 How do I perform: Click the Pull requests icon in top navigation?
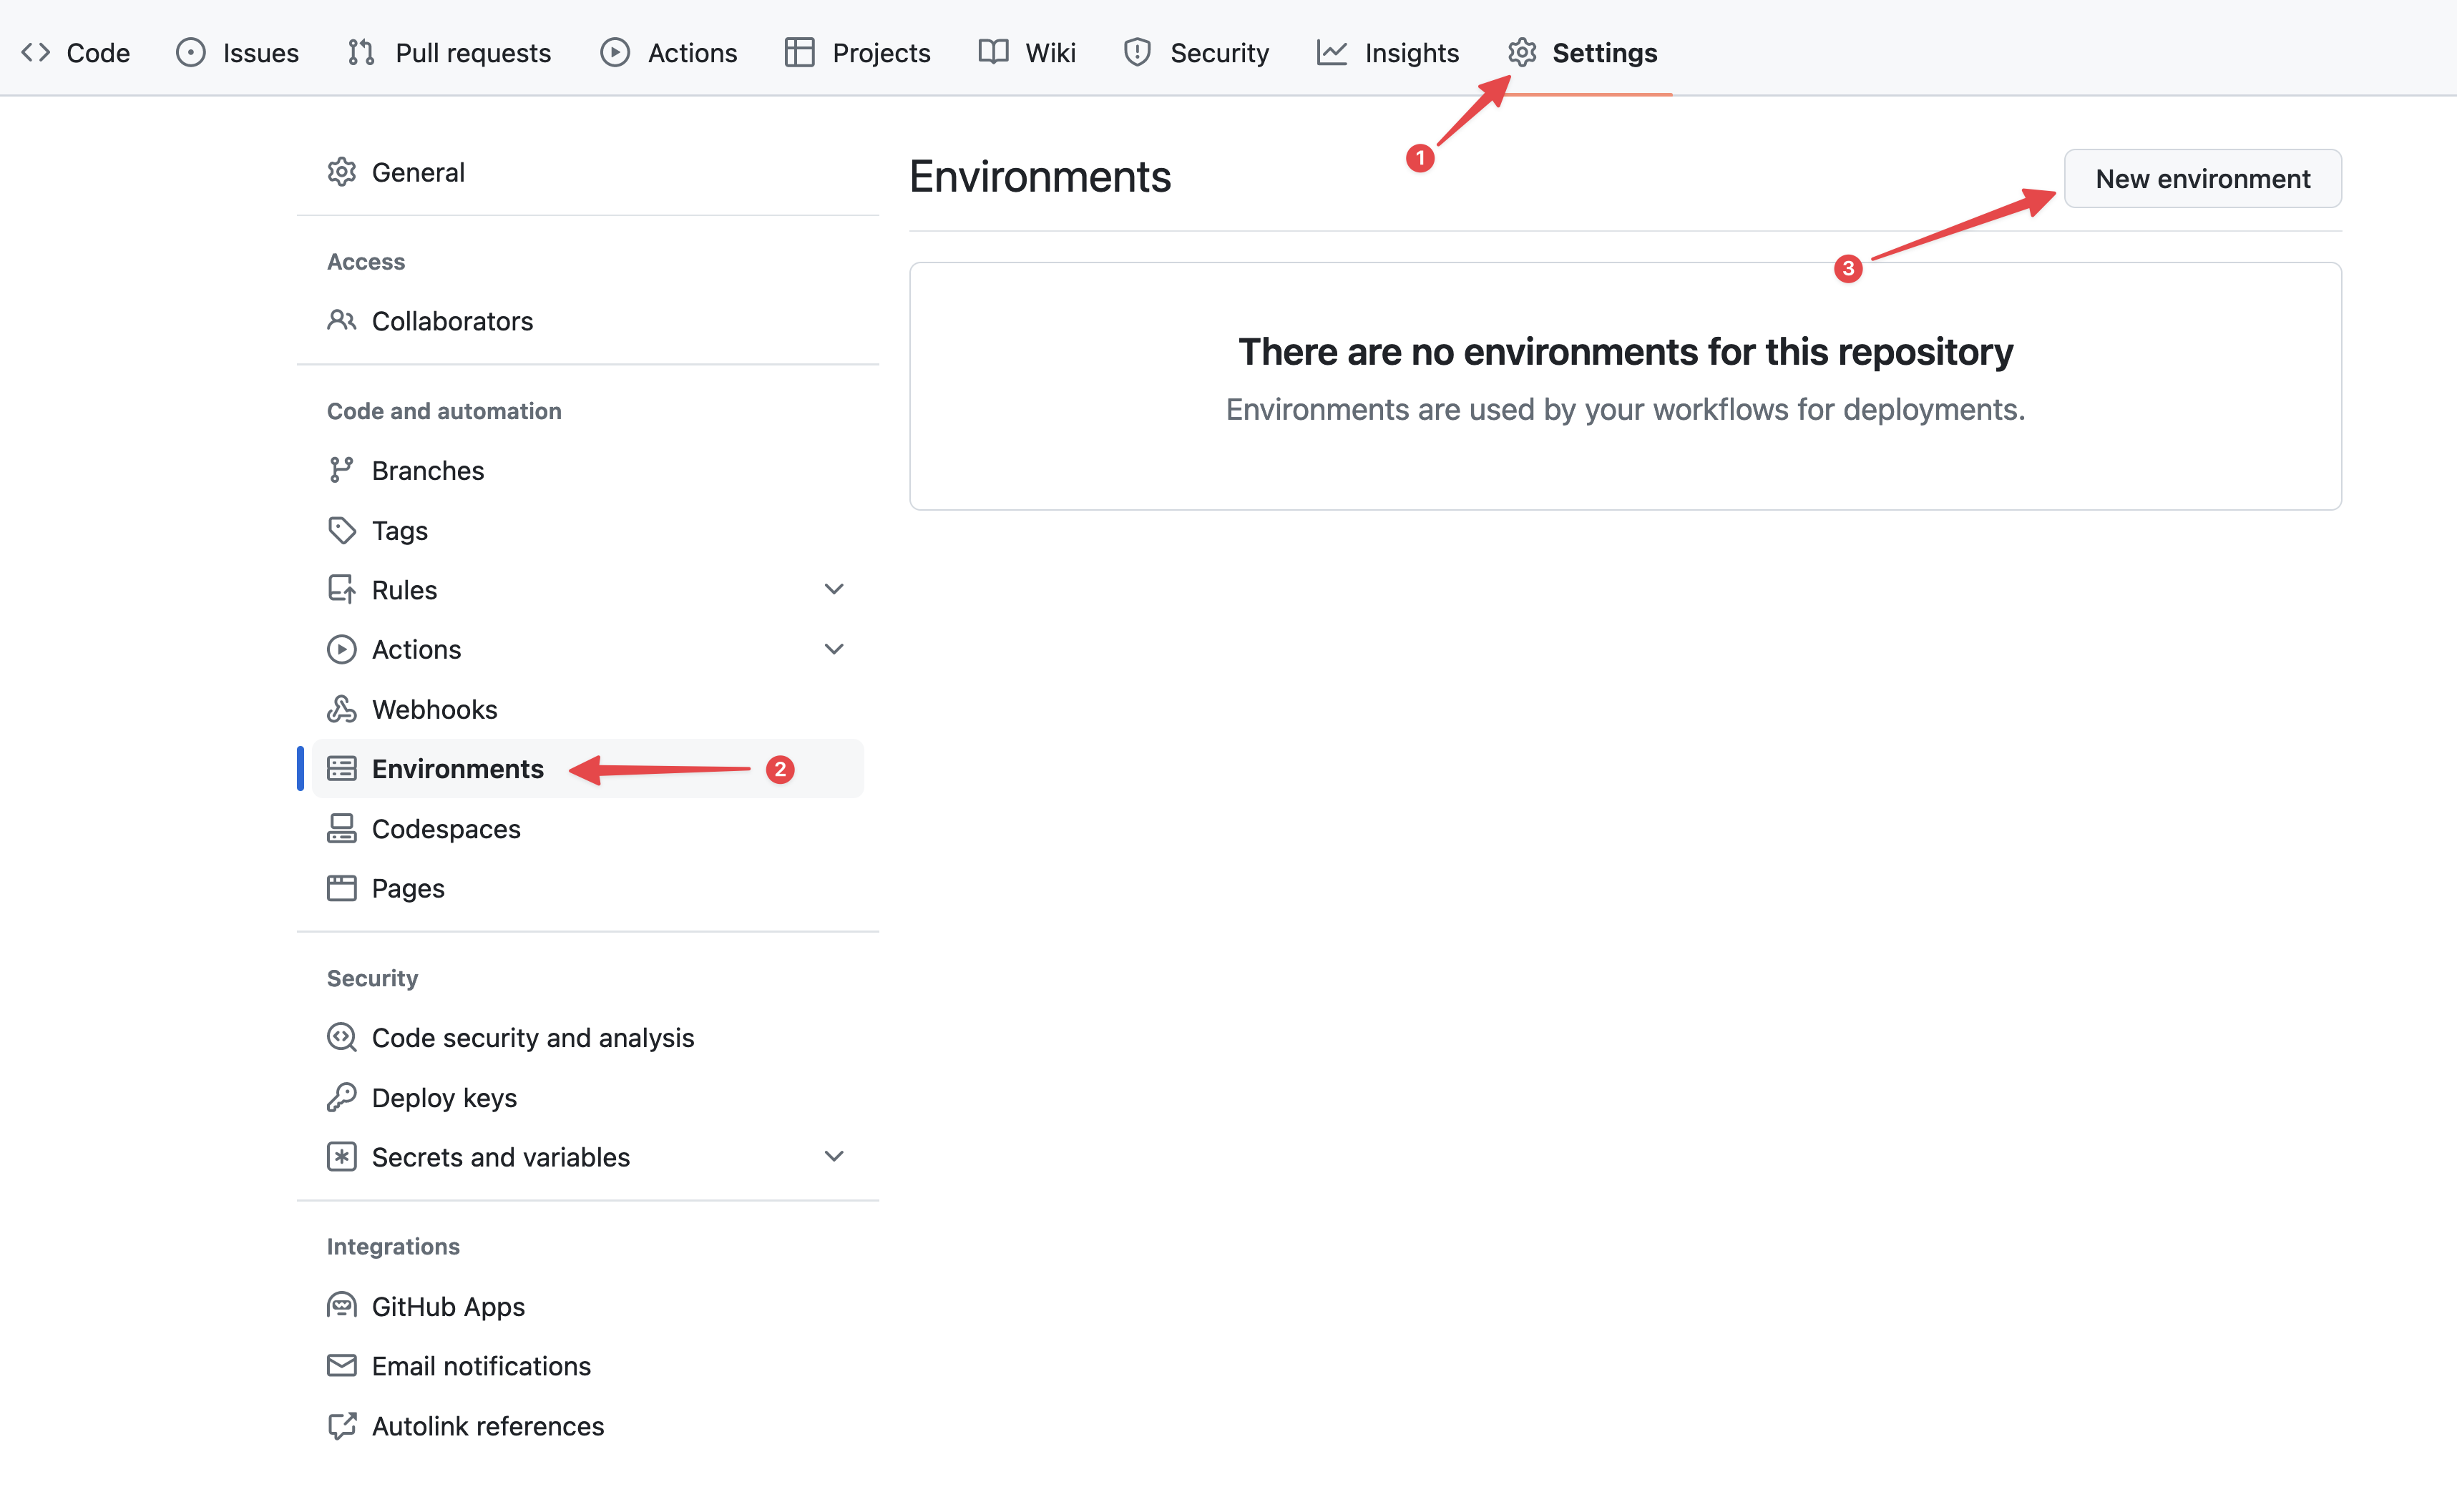pos(361,52)
